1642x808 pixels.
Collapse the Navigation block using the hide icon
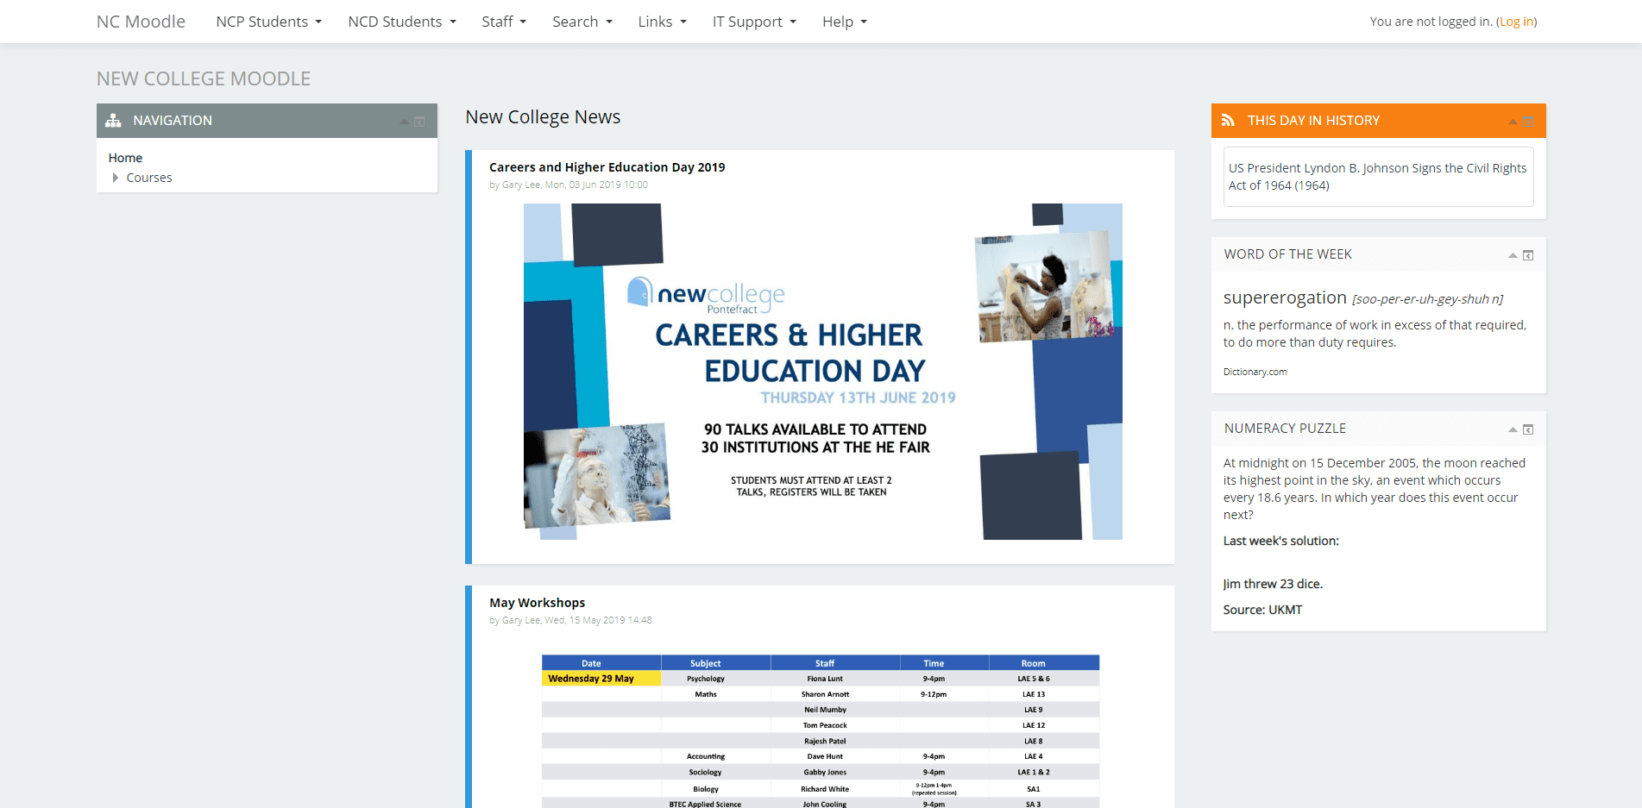404,122
